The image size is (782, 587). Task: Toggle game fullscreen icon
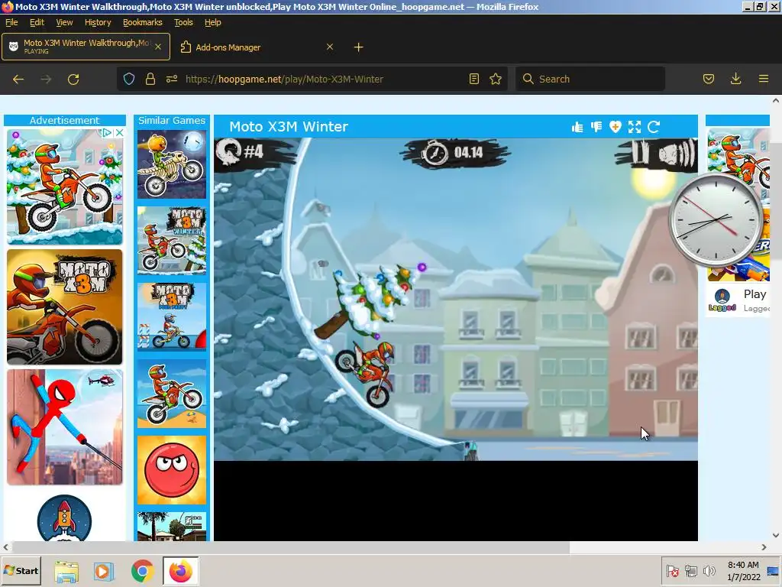635,127
